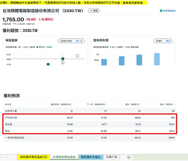Switch to the 個股歷年本益比 sheet tab
Viewport: 188px width, 161px height.
pyautogui.click(x=91, y=157)
